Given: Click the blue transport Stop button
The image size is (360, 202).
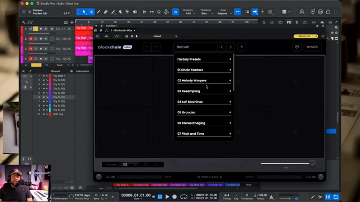Looking at the screenshot, I should coord(160,197).
